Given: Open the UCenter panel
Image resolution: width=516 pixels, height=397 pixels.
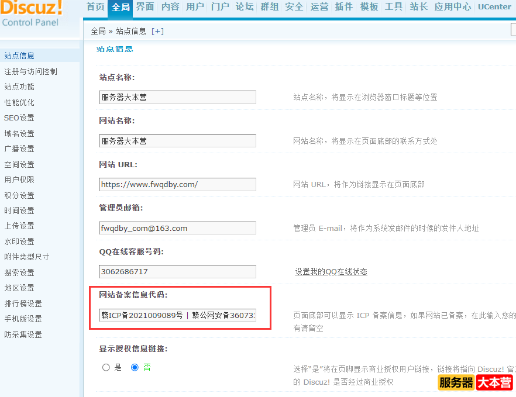Looking at the screenshot, I should [494, 8].
